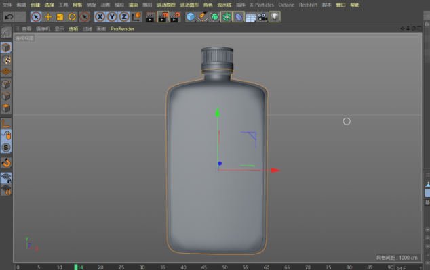The width and height of the screenshot is (430, 270).
Task: Add a Cube primitive object
Action: click(x=191, y=17)
